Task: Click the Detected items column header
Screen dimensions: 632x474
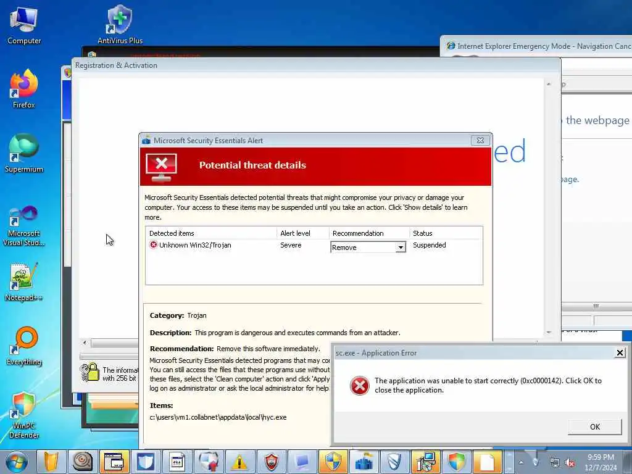Action: coord(211,233)
